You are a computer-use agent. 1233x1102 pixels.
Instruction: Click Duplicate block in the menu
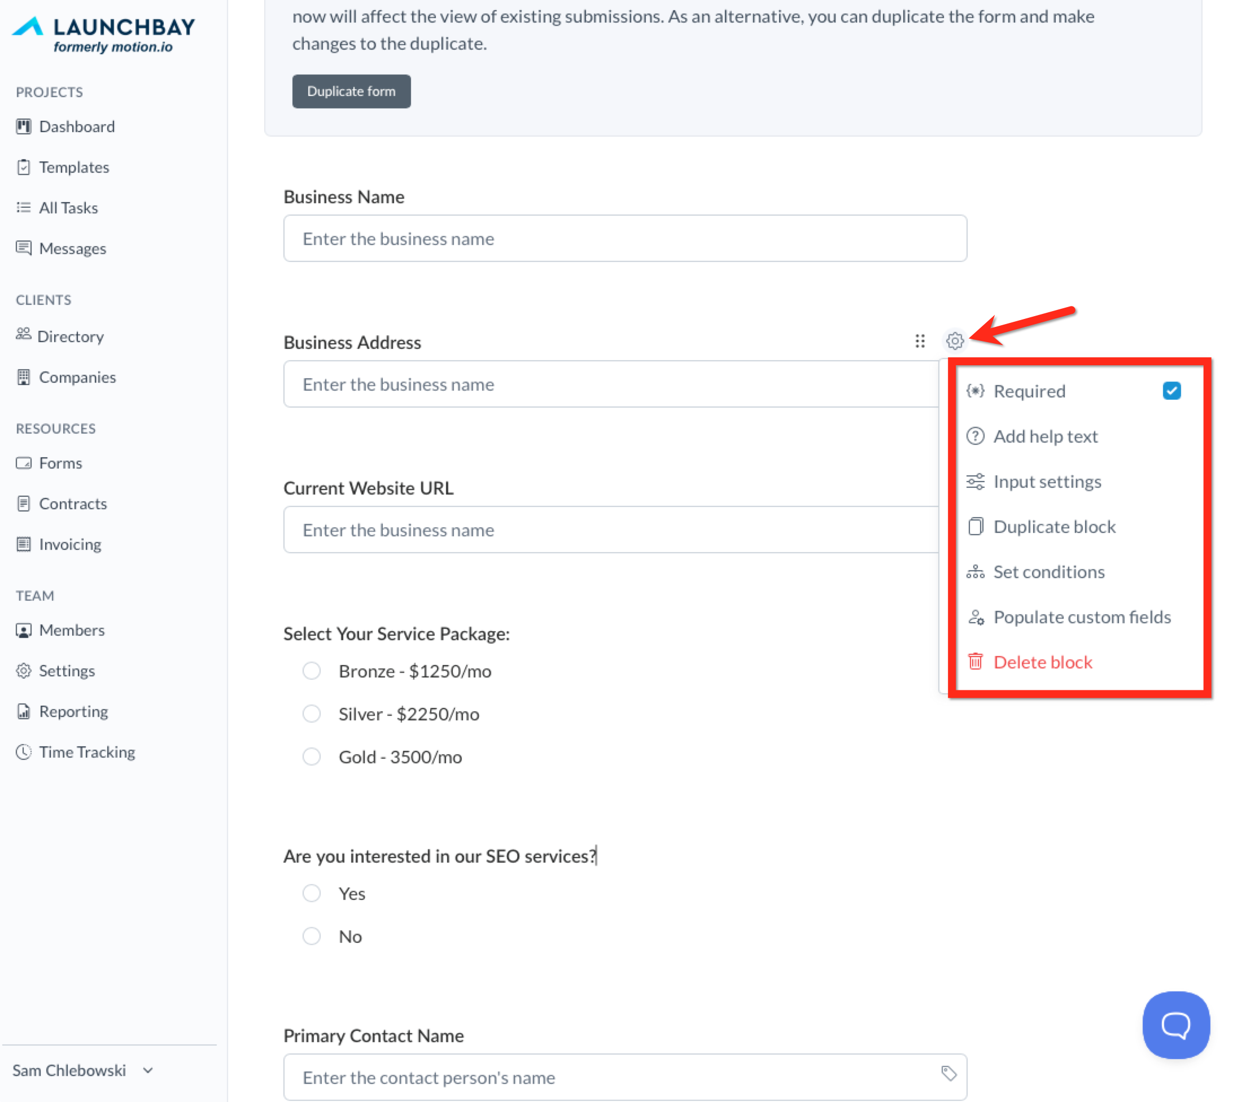click(1053, 527)
